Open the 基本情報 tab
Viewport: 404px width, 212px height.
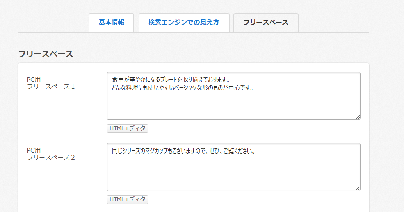111,23
